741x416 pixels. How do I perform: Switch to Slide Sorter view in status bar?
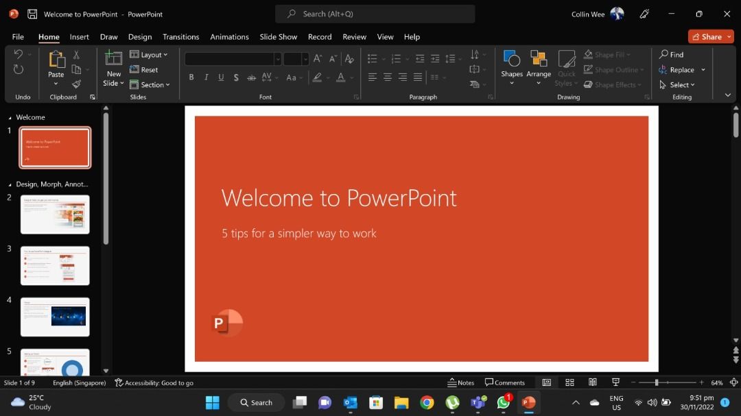(569, 382)
